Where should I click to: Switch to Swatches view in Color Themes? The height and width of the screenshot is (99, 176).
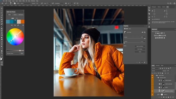17,18
